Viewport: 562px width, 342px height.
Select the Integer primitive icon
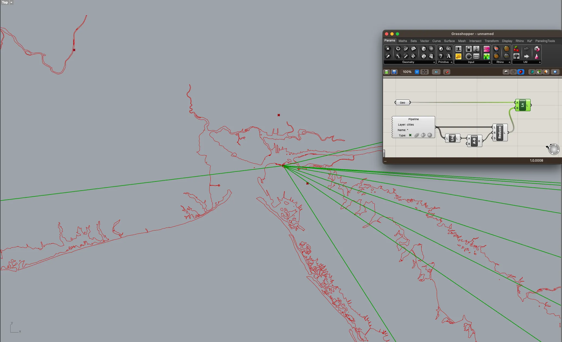coord(441,56)
